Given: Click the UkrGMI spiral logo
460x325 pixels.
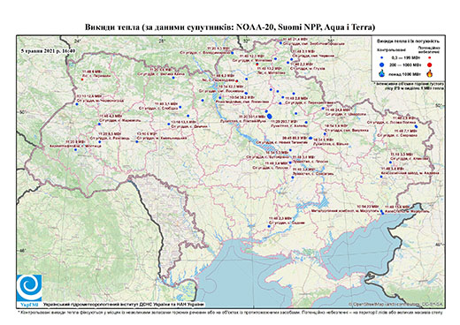Looking at the screenshot, I should 29,289.
